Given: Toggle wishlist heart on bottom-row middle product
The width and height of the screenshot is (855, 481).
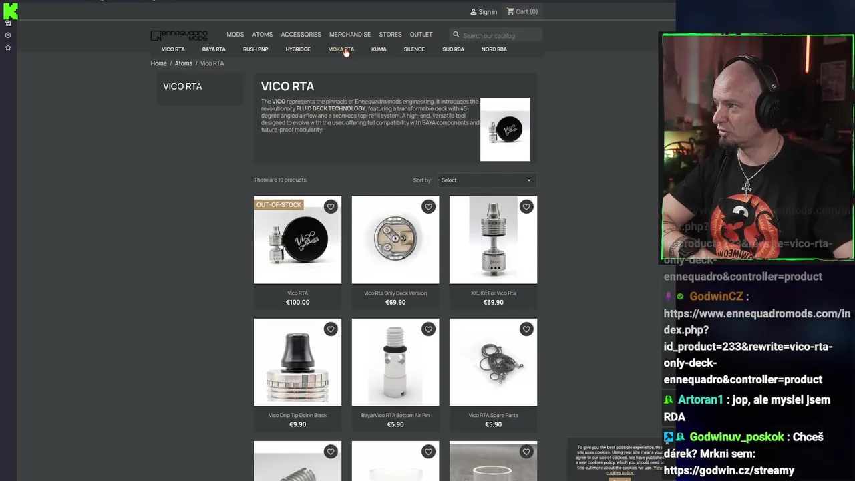Looking at the screenshot, I should [x=428, y=452].
